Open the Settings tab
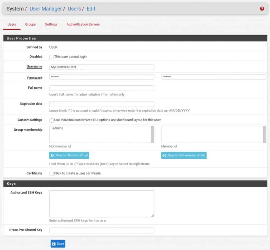 tap(51, 25)
